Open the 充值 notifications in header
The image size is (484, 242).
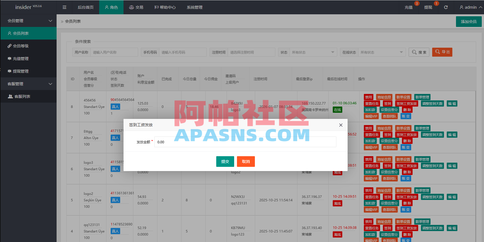pos(409,7)
